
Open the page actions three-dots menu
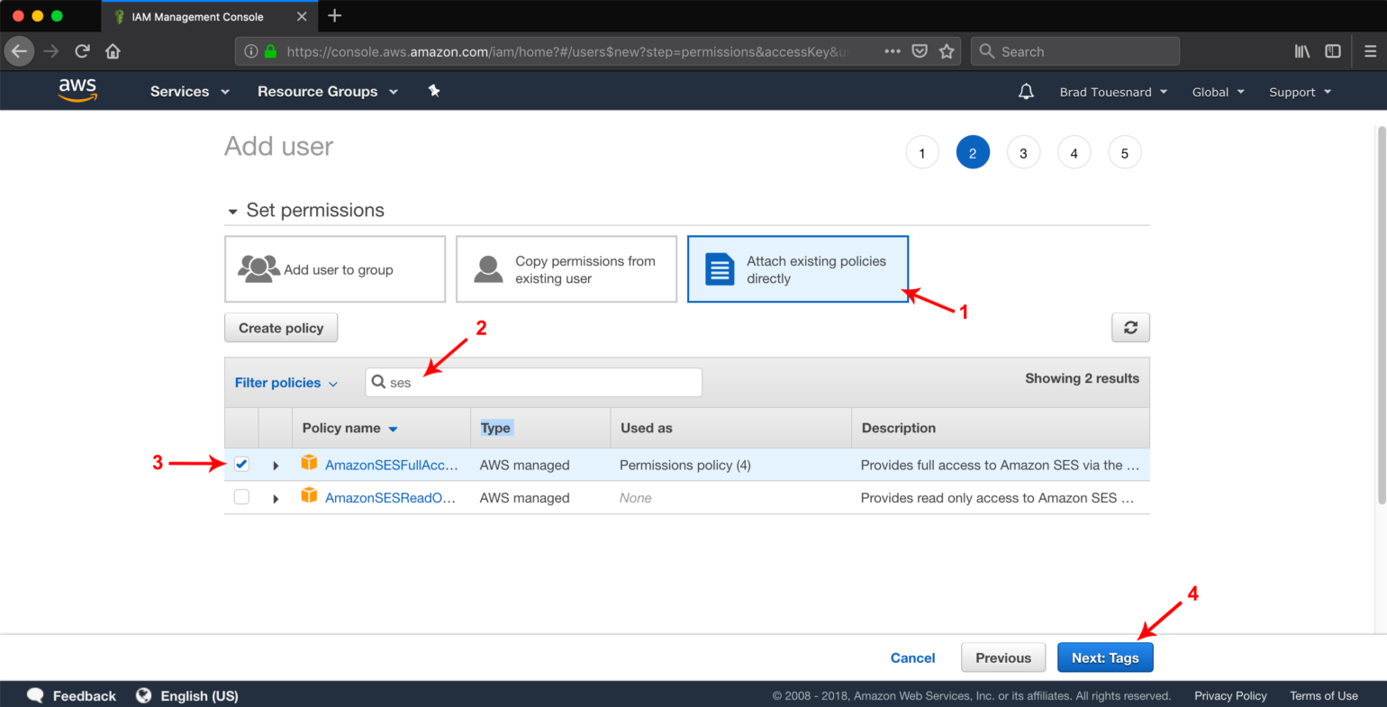click(x=893, y=51)
